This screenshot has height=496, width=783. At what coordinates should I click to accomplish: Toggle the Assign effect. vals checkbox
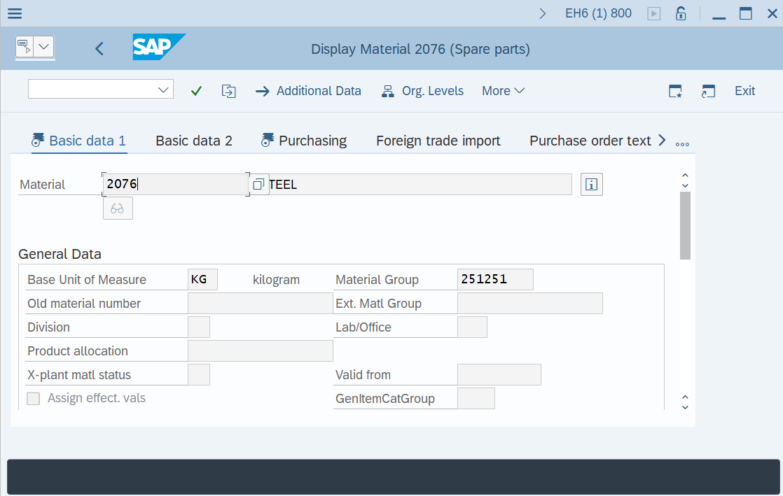click(33, 399)
